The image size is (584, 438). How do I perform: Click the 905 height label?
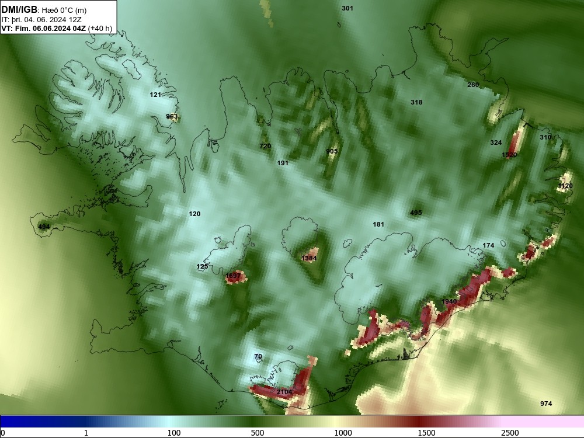[332, 151]
